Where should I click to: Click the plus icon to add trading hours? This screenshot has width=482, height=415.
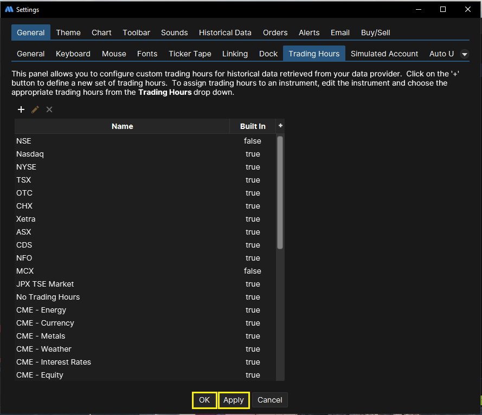(x=21, y=109)
